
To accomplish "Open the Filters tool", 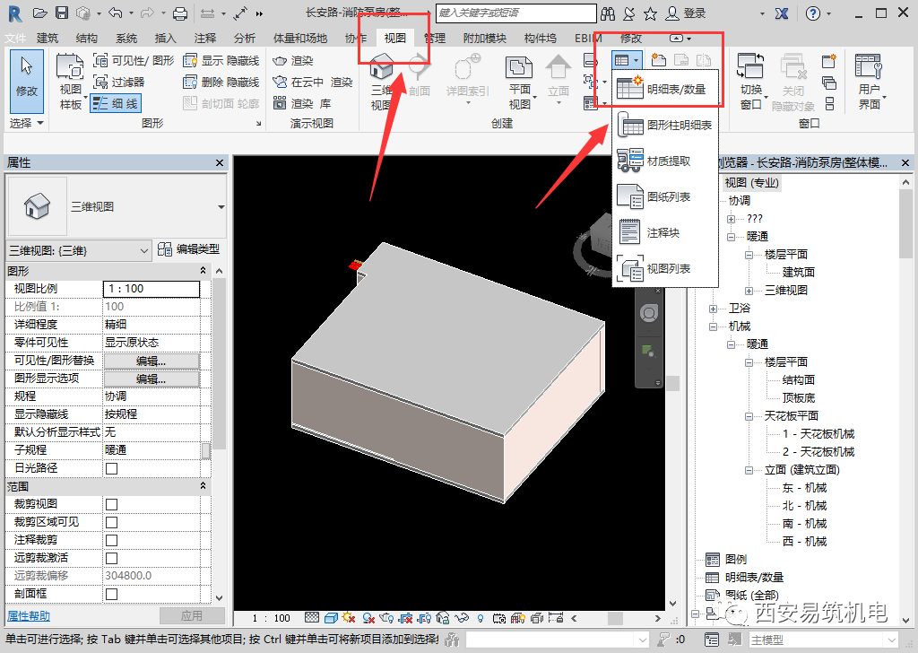I will 119,82.
